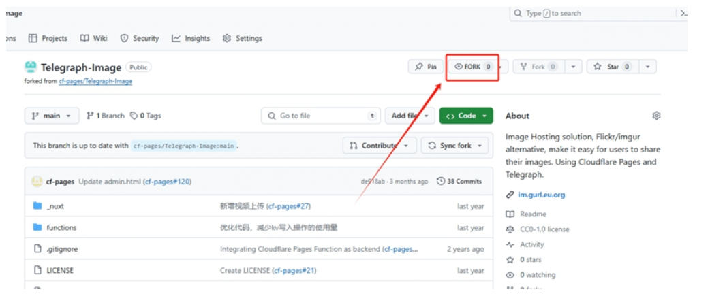The width and height of the screenshot is (710, 296).
Task: Open the green Code dropdown
Action: point(466,116)
